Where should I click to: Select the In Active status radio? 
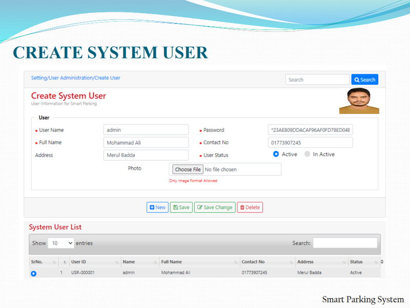[x=307, y=154]
